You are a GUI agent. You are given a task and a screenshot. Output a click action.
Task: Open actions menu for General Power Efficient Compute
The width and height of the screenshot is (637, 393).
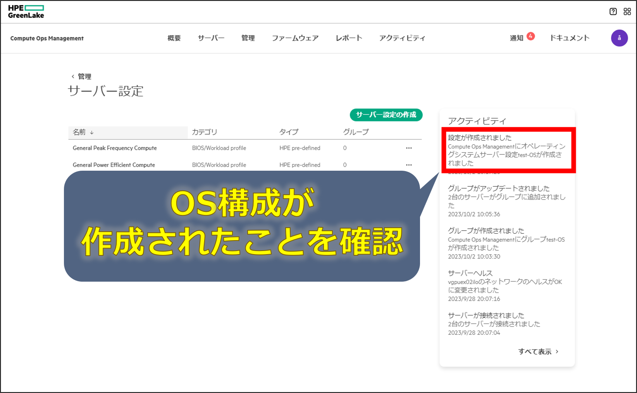pyautogui.click(x=409, y=165)
